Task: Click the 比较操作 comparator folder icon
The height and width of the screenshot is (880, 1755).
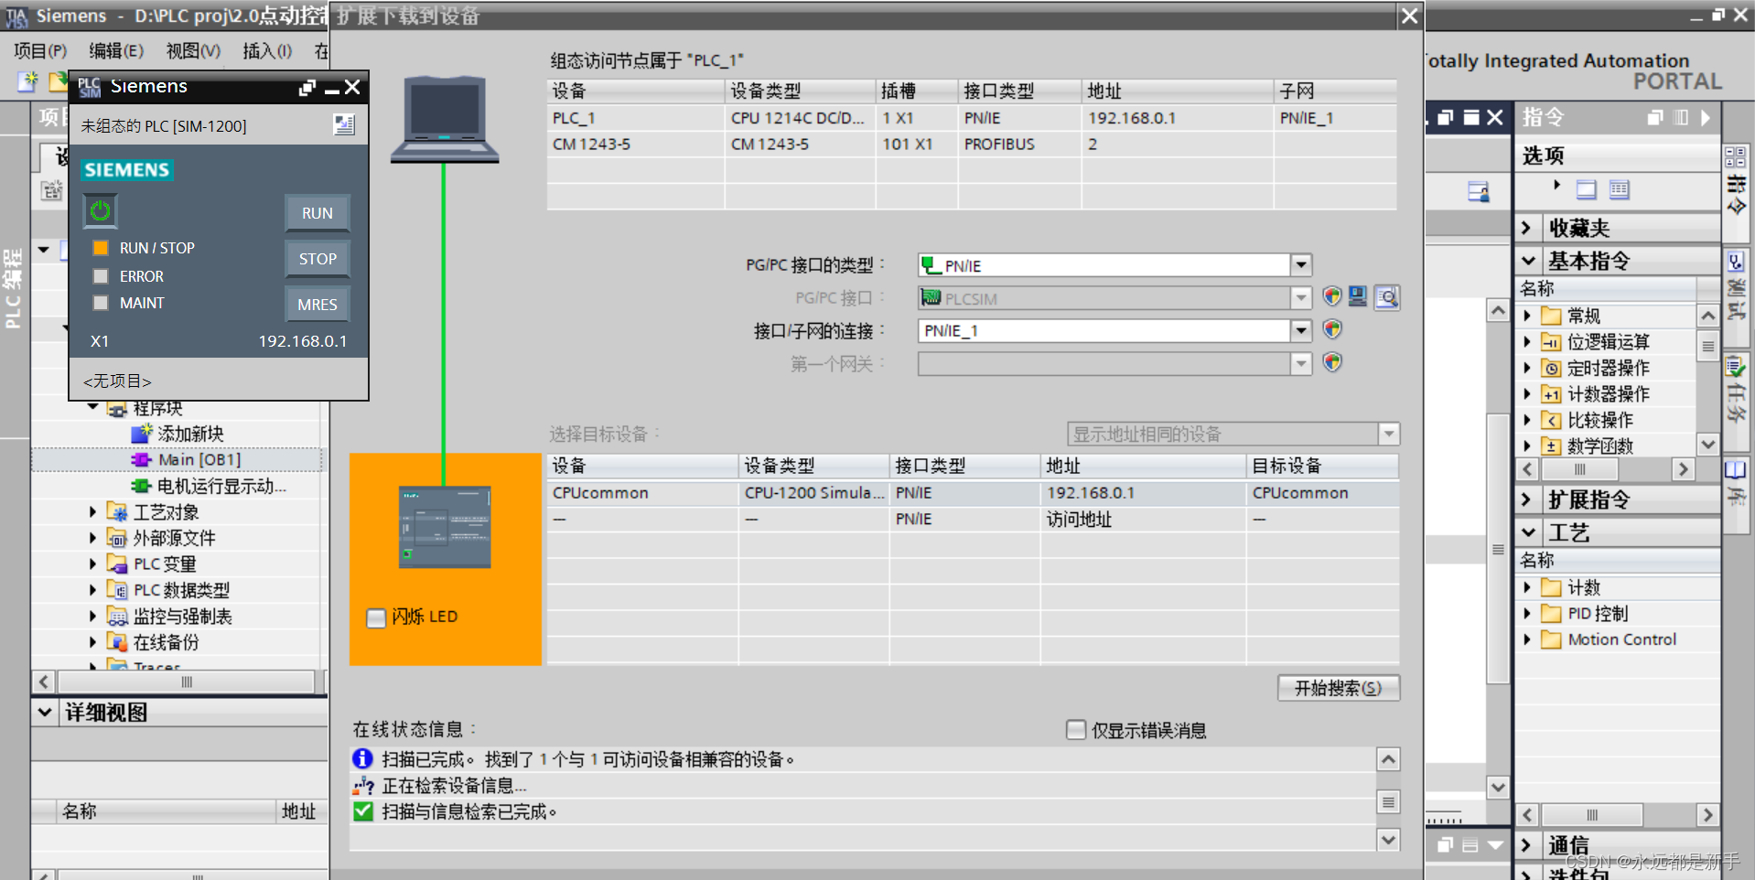Action: pyautogui.click(x=1551, y=420)
